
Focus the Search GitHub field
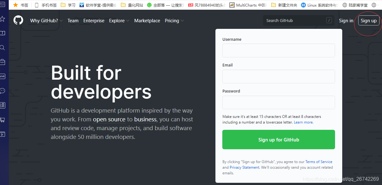pos(299,20)
